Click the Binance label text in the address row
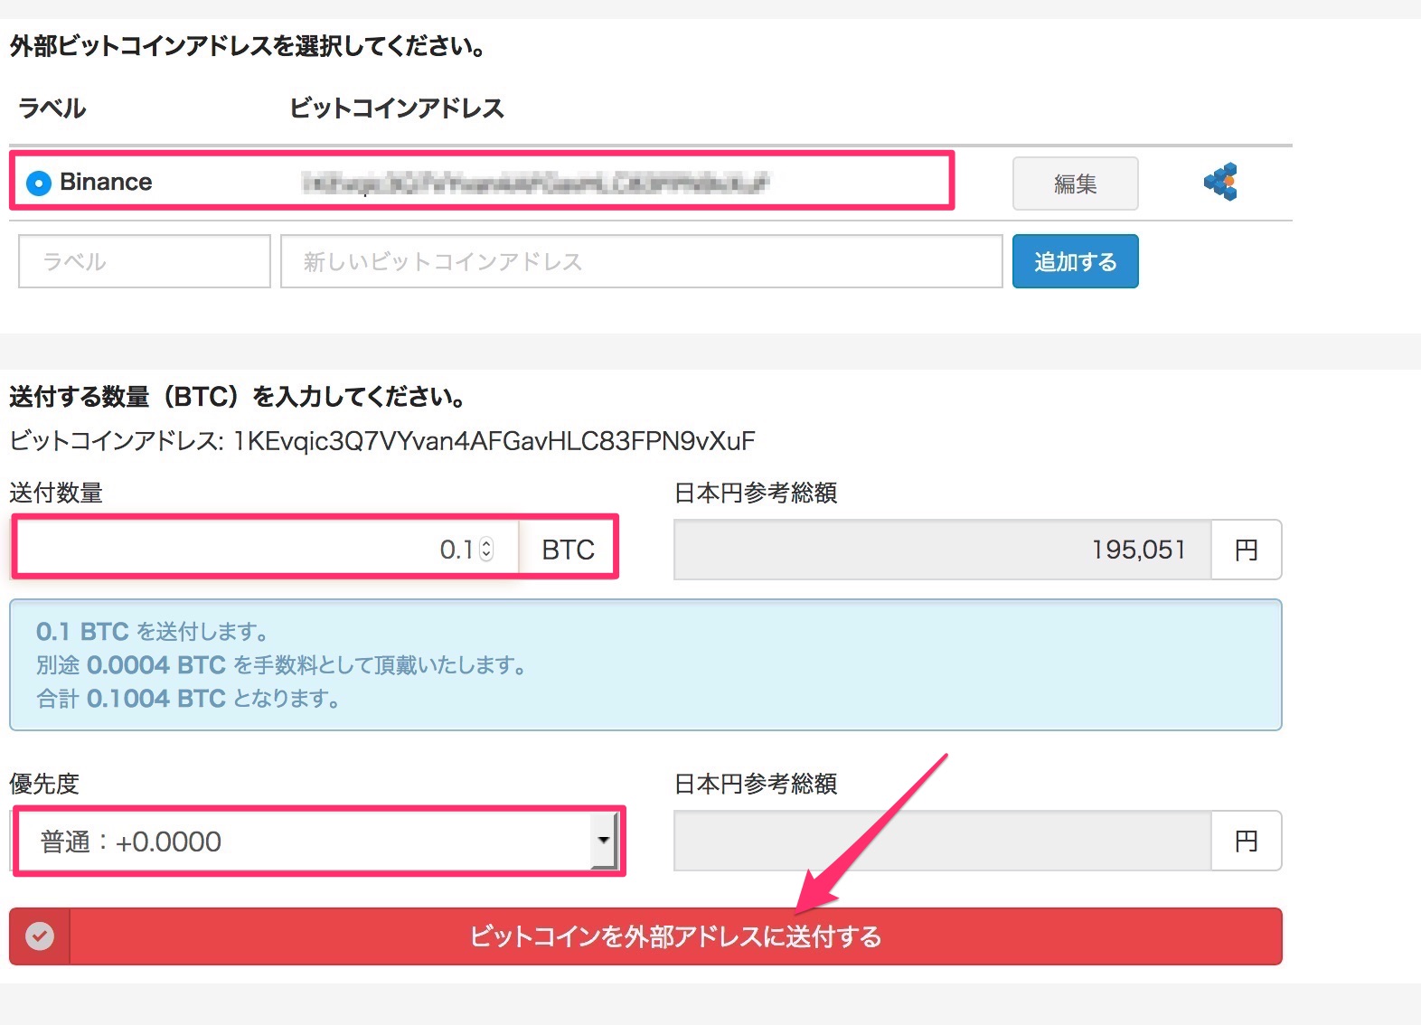This screenshot has width=1421, height=1025. (x=106, y=182)
